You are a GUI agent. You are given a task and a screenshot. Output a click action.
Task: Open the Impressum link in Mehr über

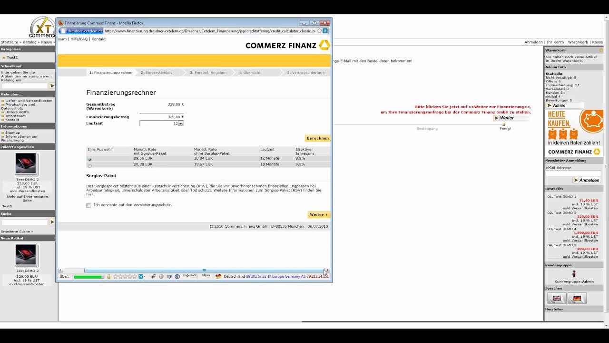click(x=15, y=116)
